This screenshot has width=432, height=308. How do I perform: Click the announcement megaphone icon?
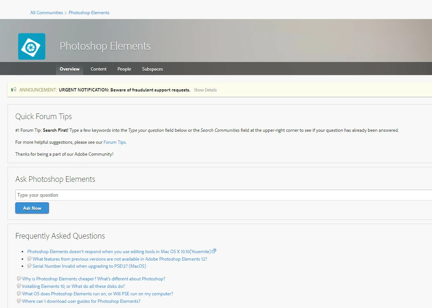tap(13, 90)
